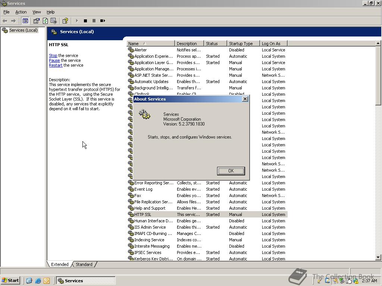
Task: Click the yellow Help toolbar icon
Action: tap(65, 21)
